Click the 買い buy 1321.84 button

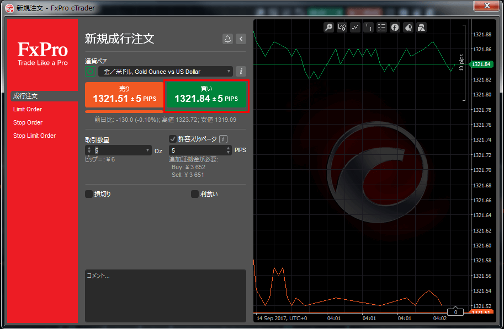click(x=206, y=95)
